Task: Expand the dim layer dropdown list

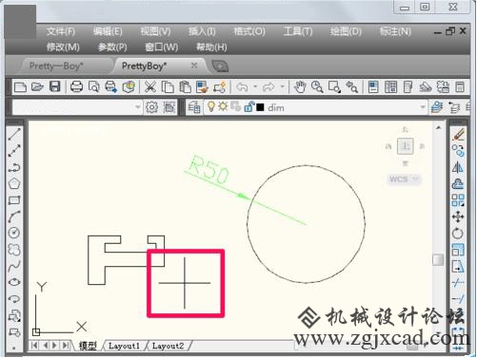Action: 423,107
